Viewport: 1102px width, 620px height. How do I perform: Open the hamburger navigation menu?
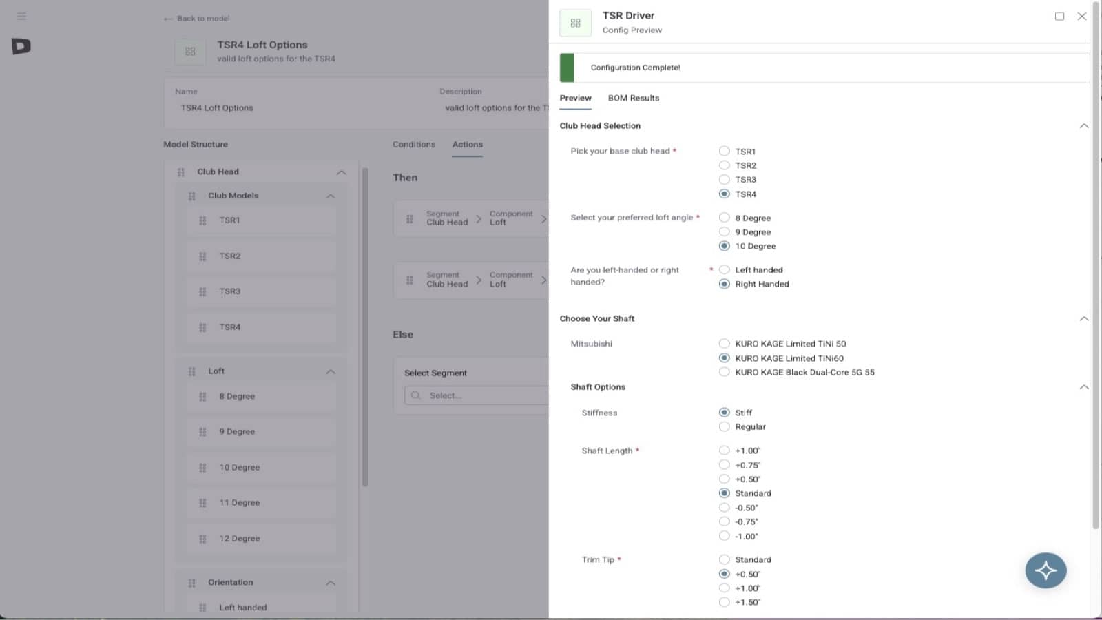point(21,16)
